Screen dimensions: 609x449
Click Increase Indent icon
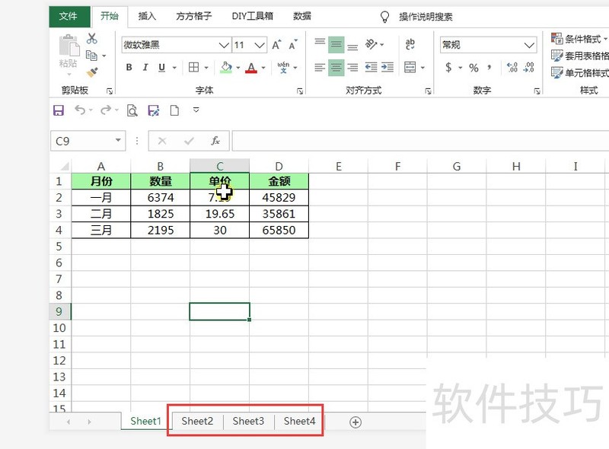click(387, 67)
